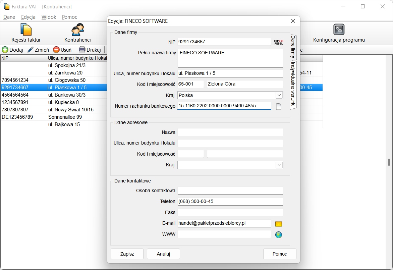Image resolution: width=393 pixels, height=270 pixels.
Task: Click Drukuj printer button
Action: click(x=90, y=50)
